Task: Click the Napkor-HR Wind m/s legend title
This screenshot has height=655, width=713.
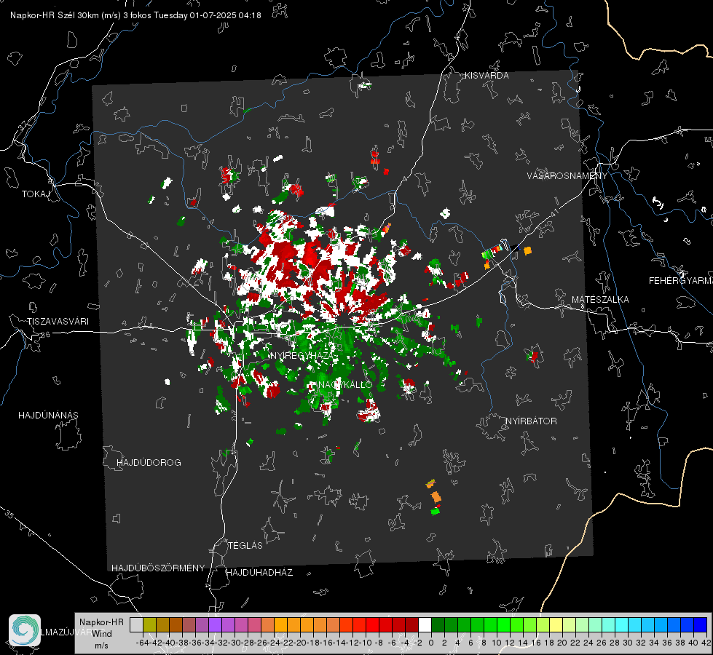Action: pos(101,634)
